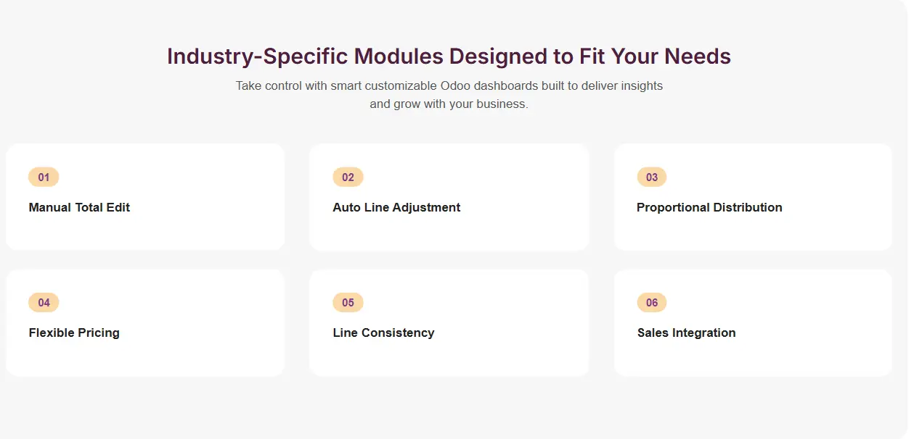This screenshot has height=439, width=914.
Task: Click the Industry-Specific Modules main heading
Action: (x=449, y=57)
